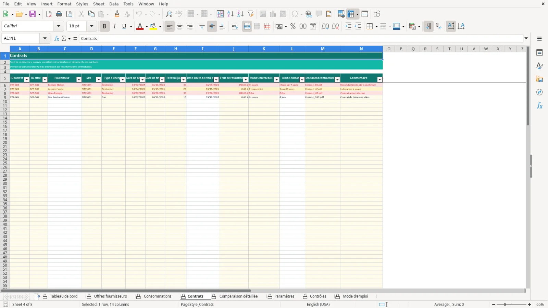This screenshot has width=548, height=308.
Task: Open the sidebar Functions panel
Action: coord(539,106)
